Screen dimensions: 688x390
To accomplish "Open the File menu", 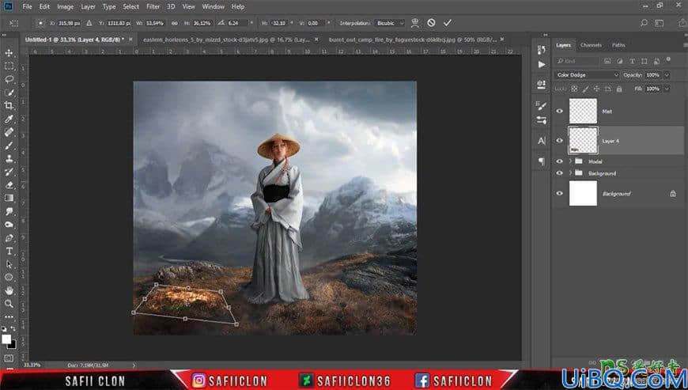I will (x=27, y=6).
